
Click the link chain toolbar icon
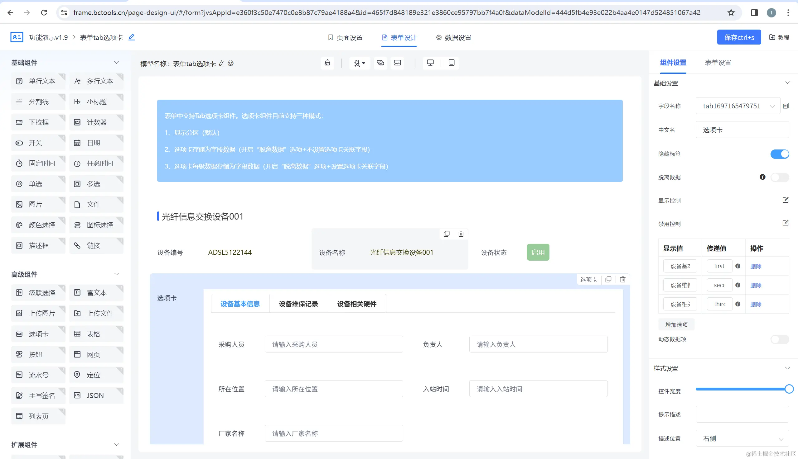(x=380, y=63)
